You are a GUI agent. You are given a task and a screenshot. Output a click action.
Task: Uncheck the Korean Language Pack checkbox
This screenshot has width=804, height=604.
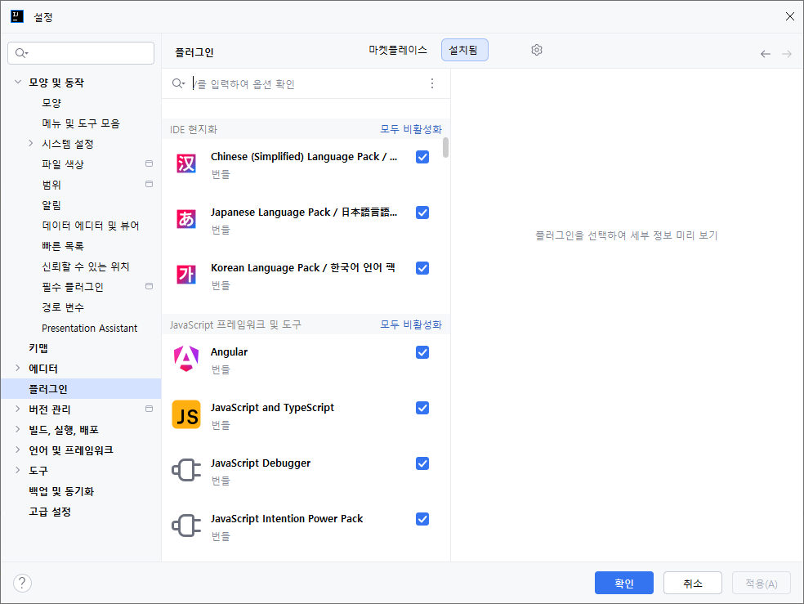pyautogui.click(x=422, y=268)
